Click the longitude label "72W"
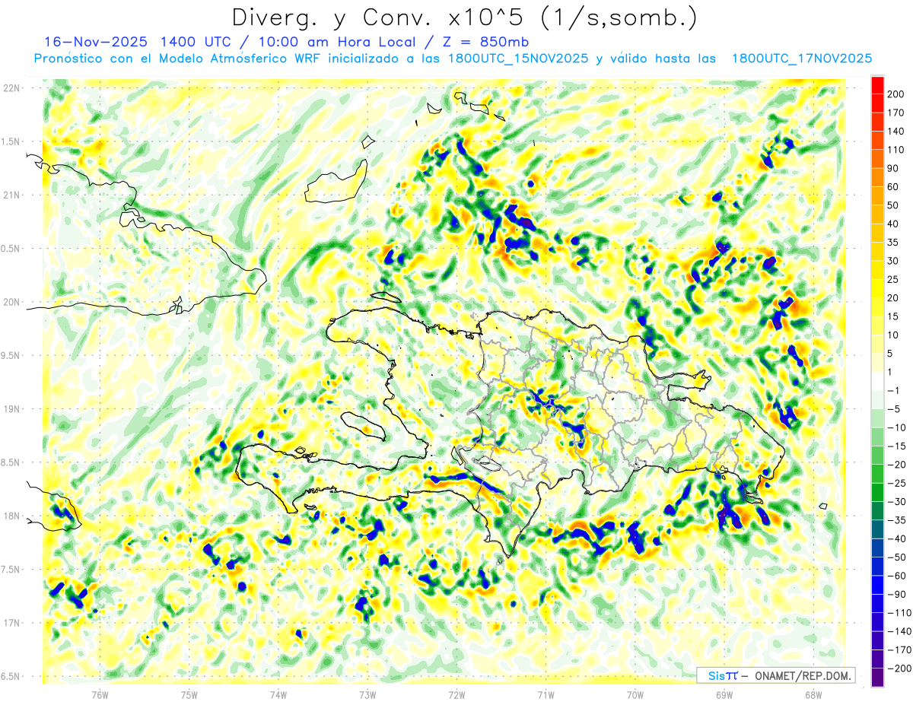Viewport: 913px width, 705px height. [456, 695]
